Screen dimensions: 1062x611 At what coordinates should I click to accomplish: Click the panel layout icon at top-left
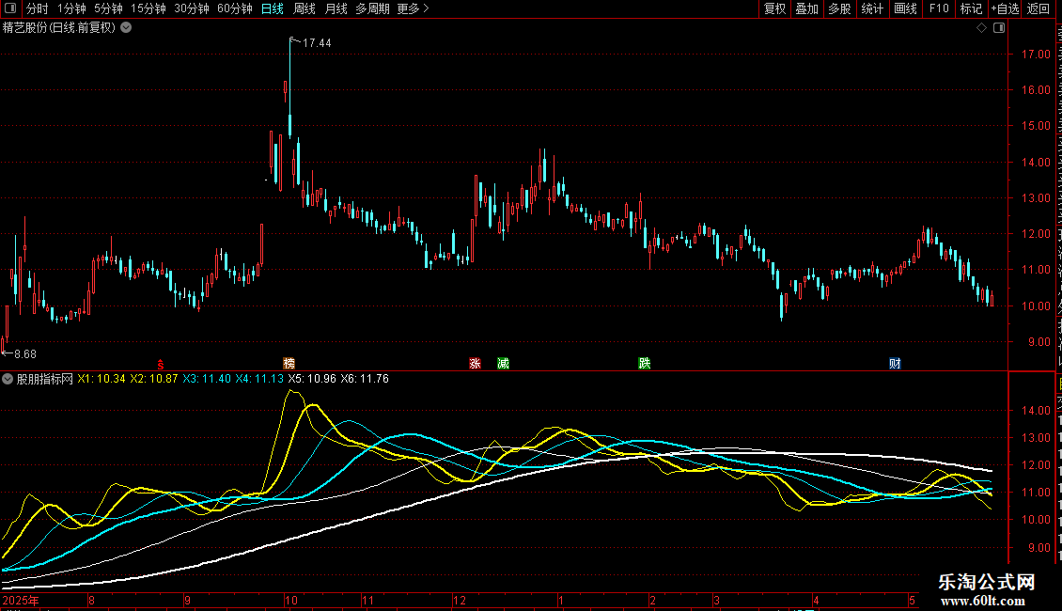tap(10, 8)
